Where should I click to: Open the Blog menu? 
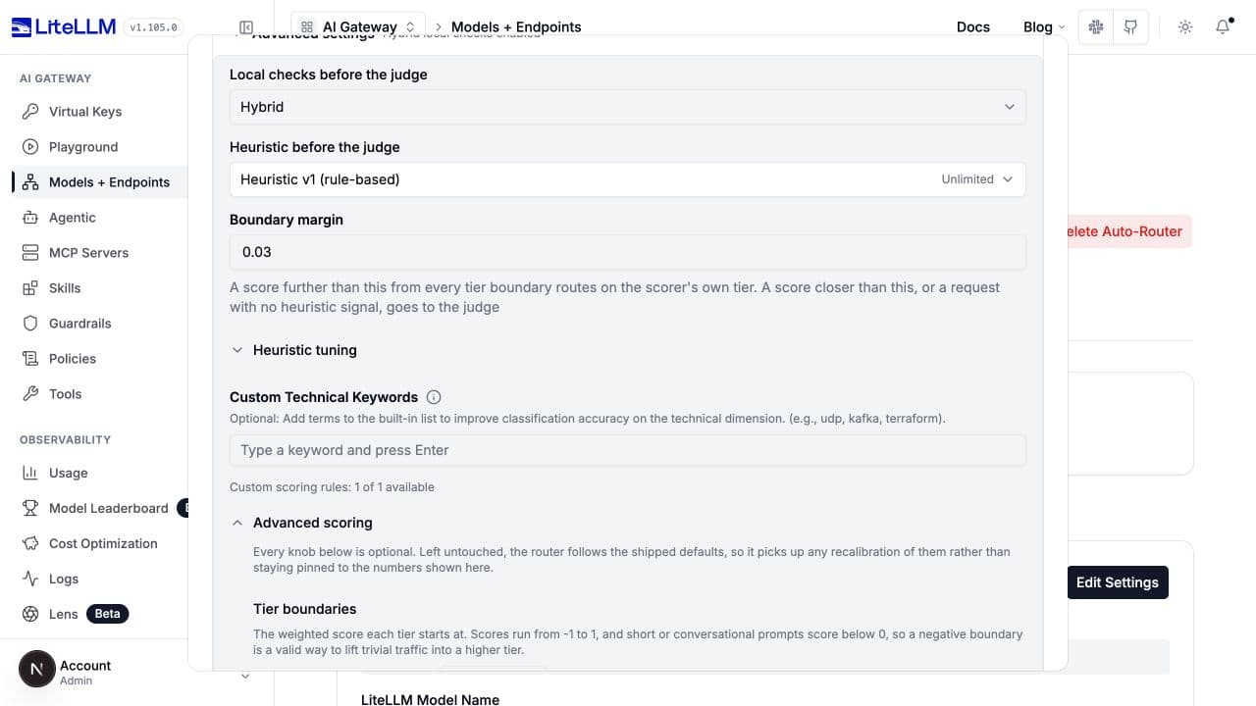pos(1044,27)
